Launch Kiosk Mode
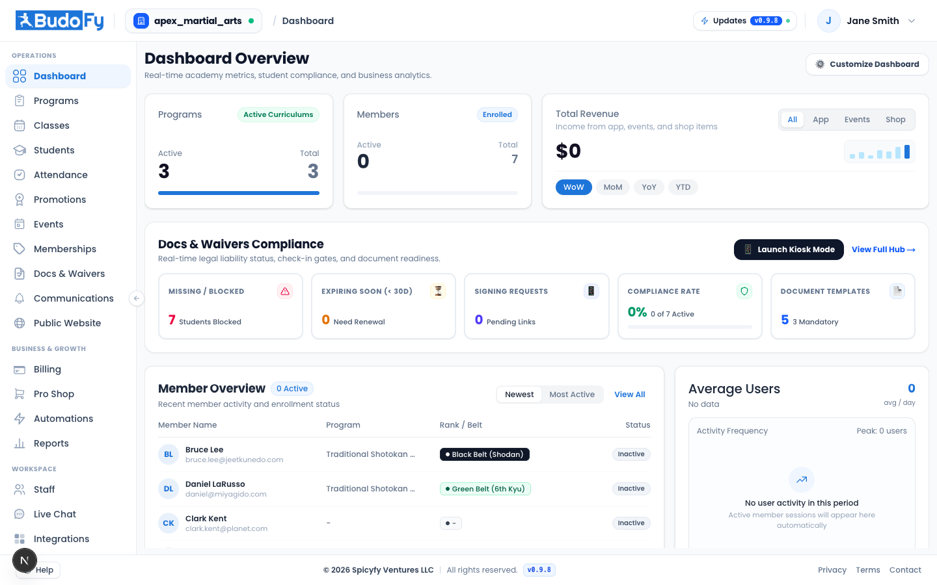 [789, 250]
